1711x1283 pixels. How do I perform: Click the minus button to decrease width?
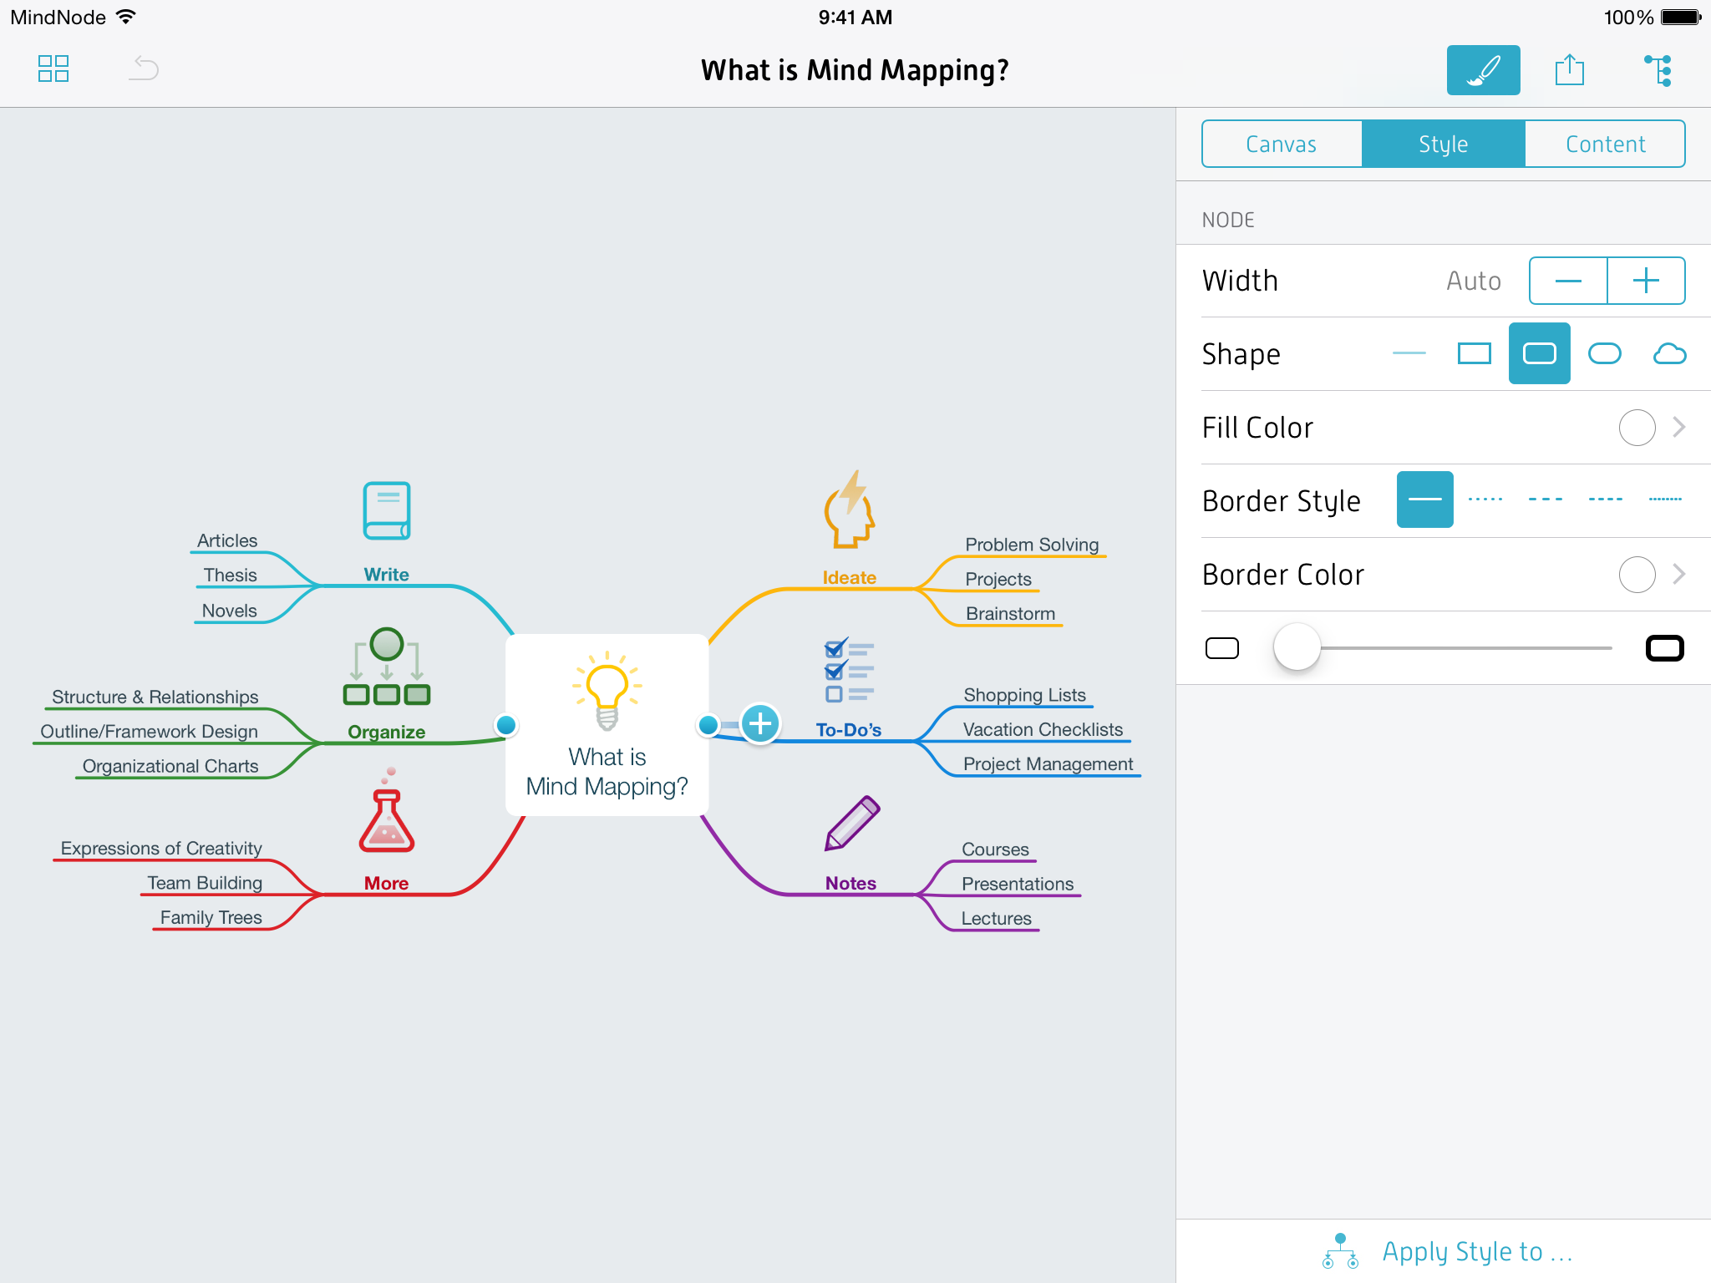[x=1568, y=281]
